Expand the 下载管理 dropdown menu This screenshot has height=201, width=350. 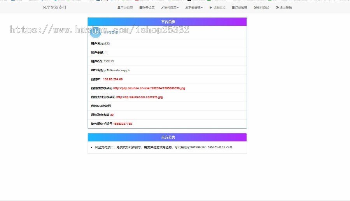pos(194,8)
